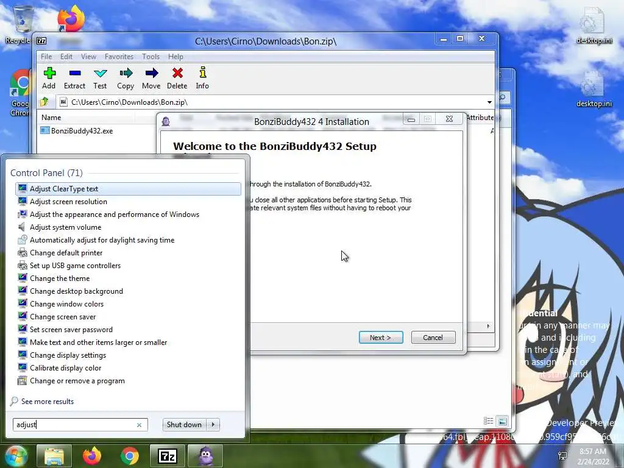The image size is (624, 468).
Task: Open the View menu in 7-Zip
Action: (88, 57)
